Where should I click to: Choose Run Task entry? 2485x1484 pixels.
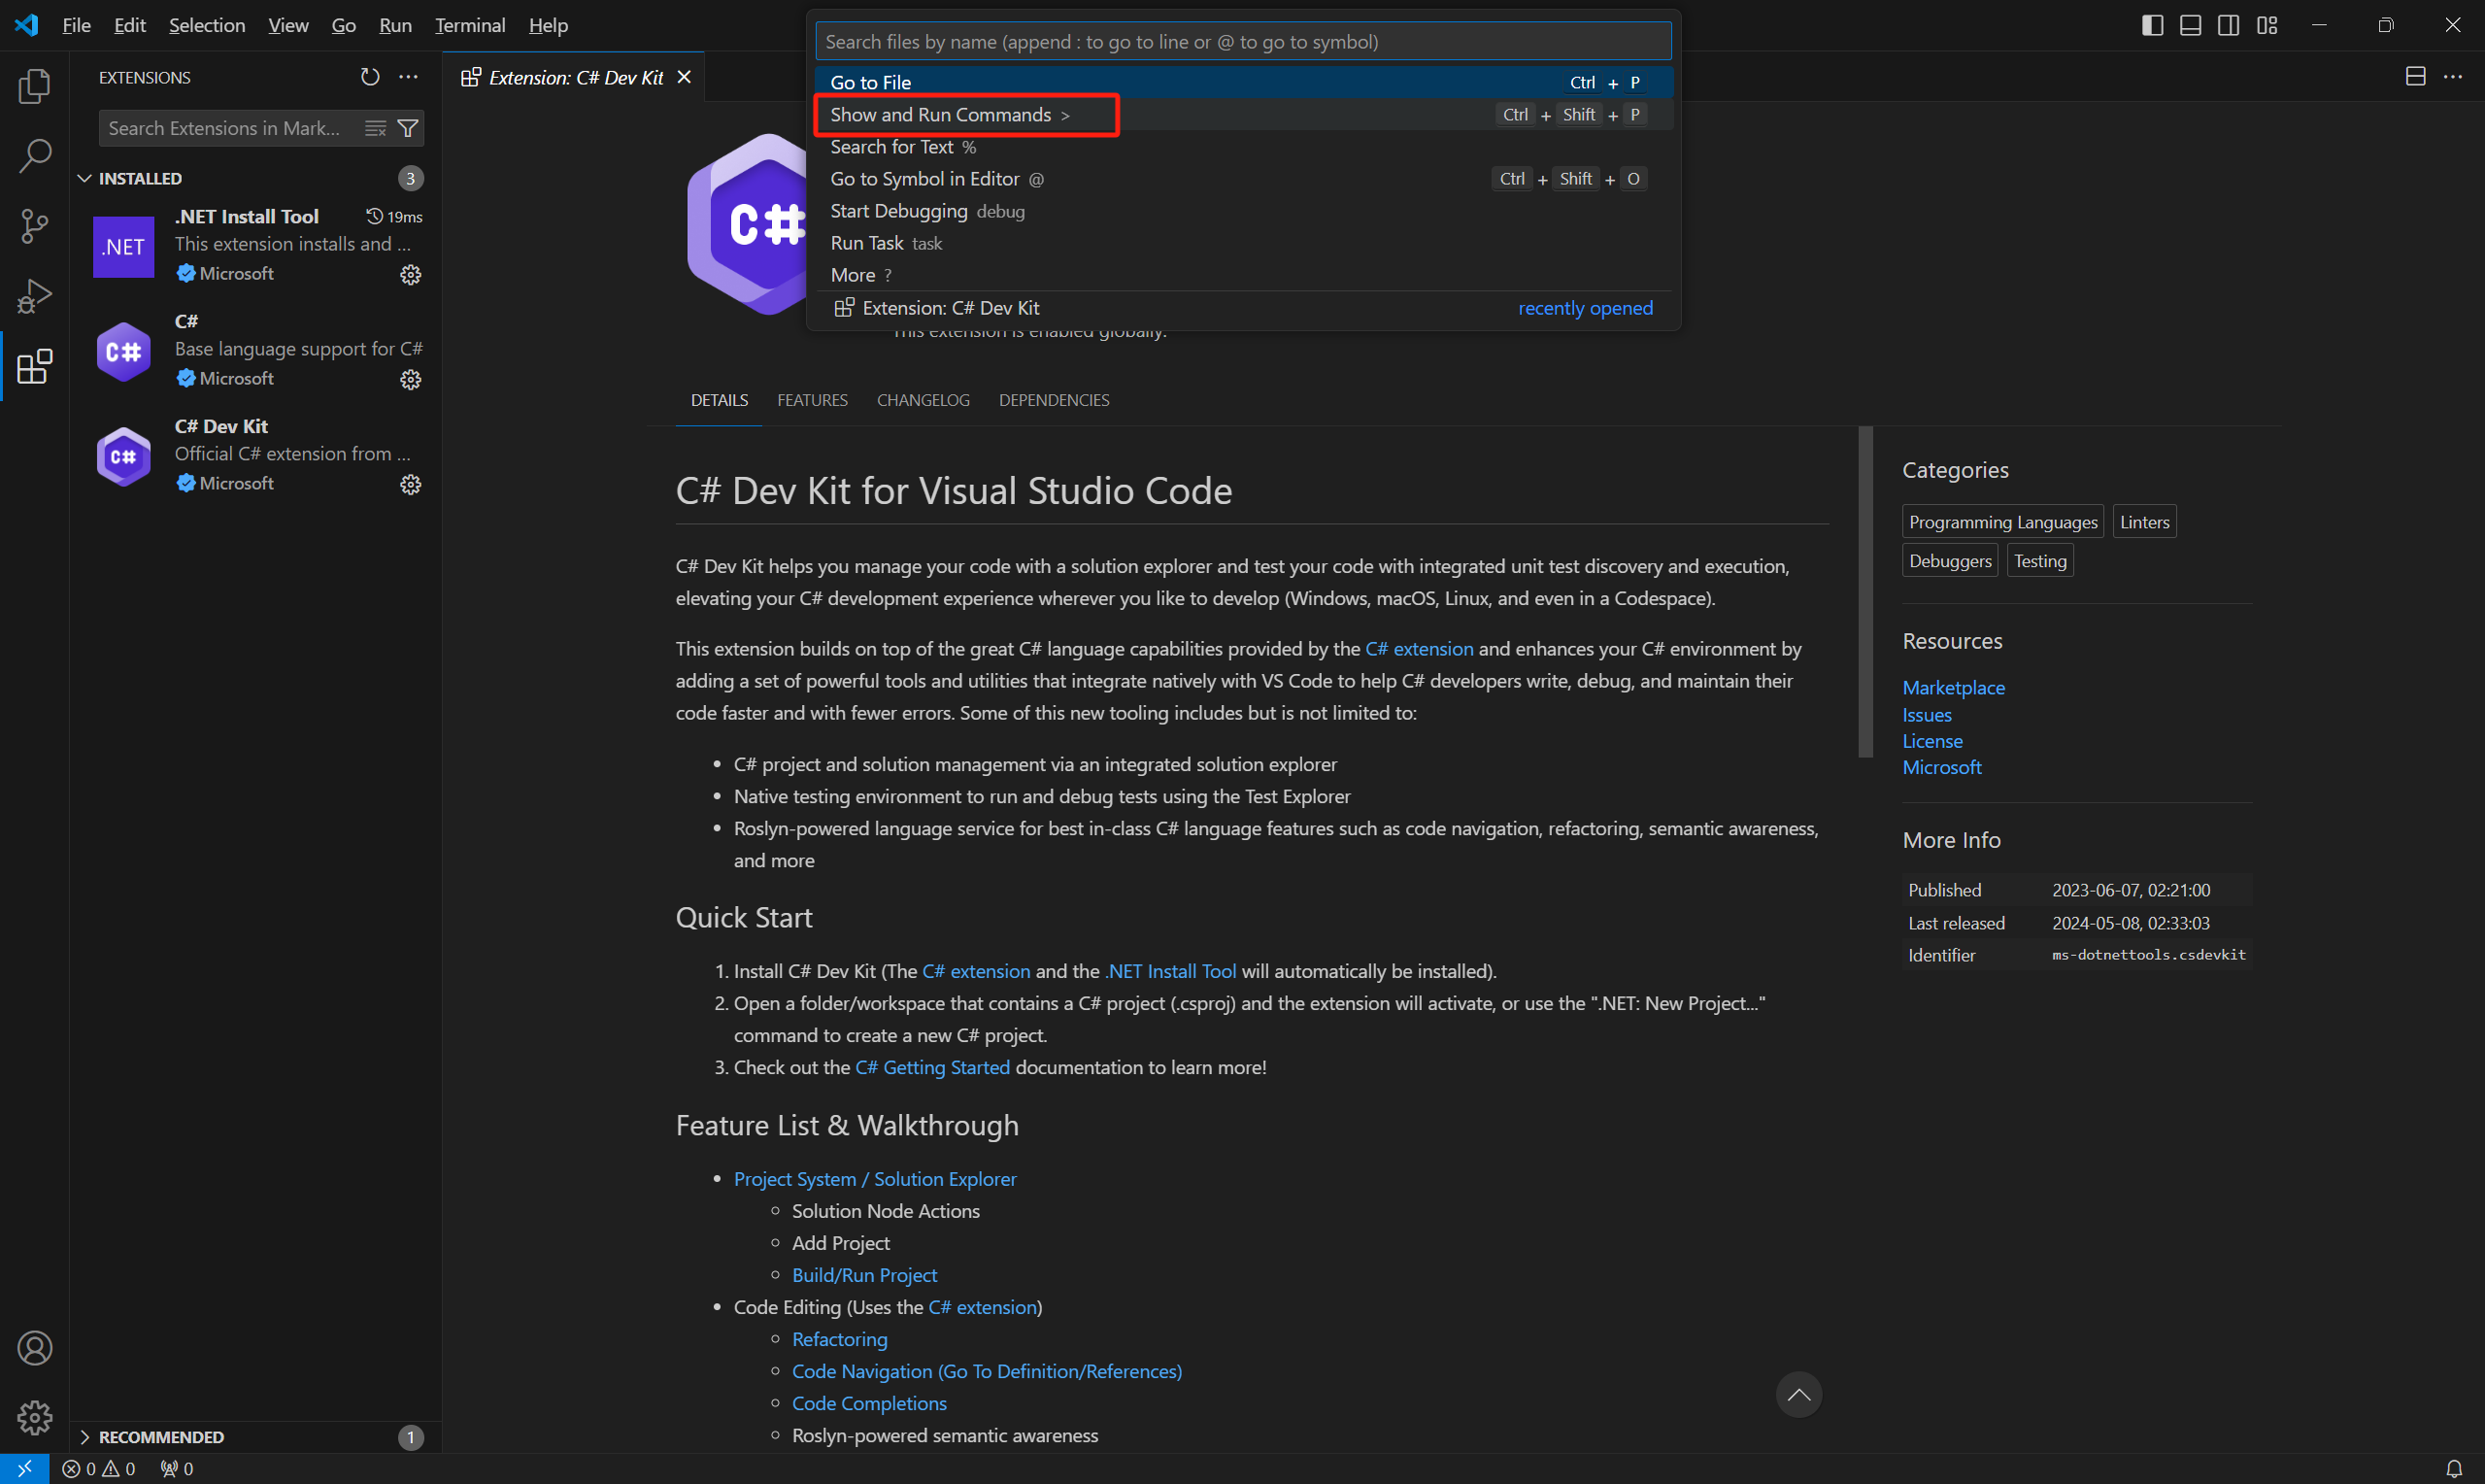click(1244, 243)
